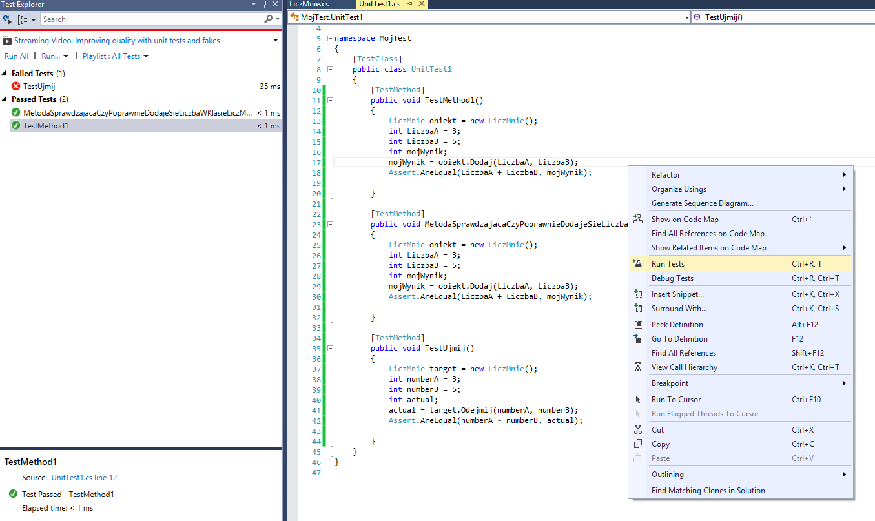Click the Go To Definition icon
The width and height of the screenshot is (875, 521).
pos(638,339)
